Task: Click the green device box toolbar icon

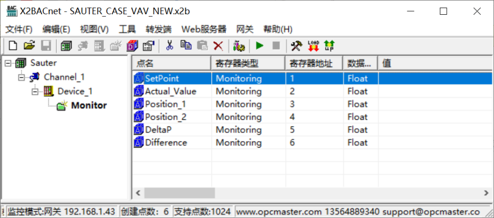Action: 66,46
